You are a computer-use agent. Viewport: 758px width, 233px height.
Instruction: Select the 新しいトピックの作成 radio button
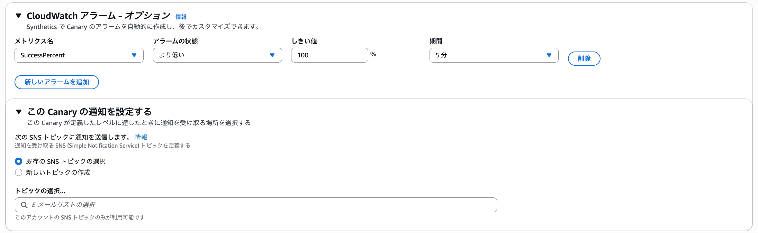19,173
